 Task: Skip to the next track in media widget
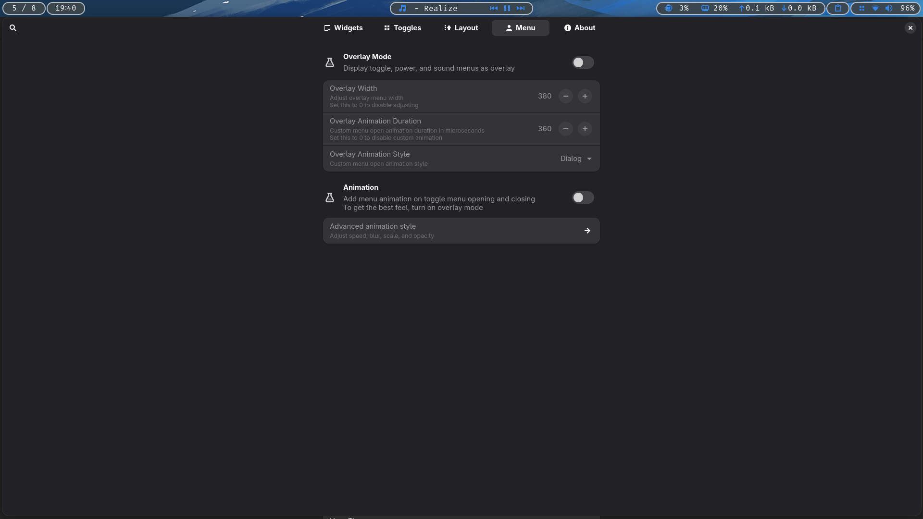[521, 8]
